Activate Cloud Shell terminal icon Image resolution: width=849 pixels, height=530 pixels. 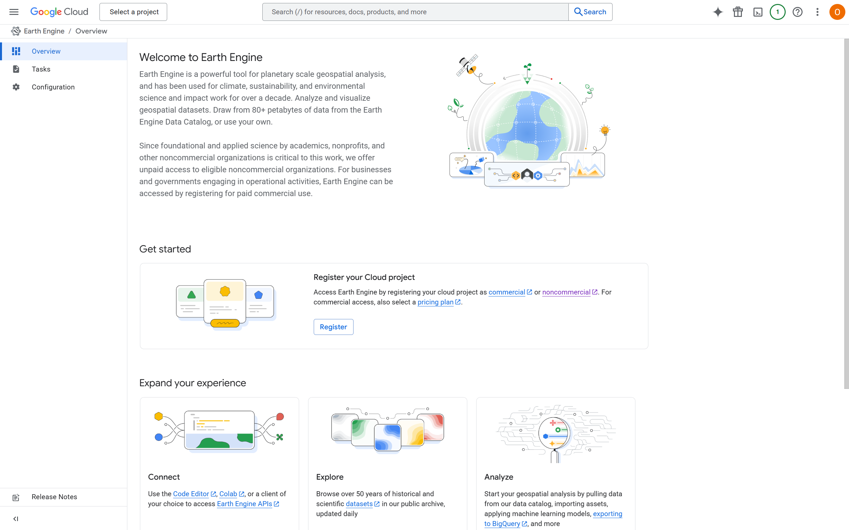[x=758, y=12]
